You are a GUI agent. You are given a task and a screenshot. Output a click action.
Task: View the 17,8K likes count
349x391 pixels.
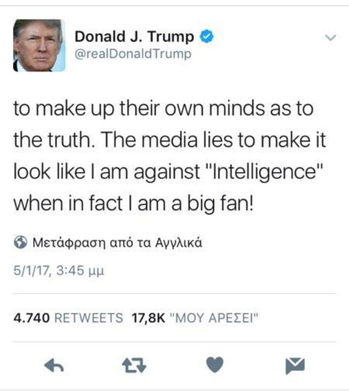148,318
